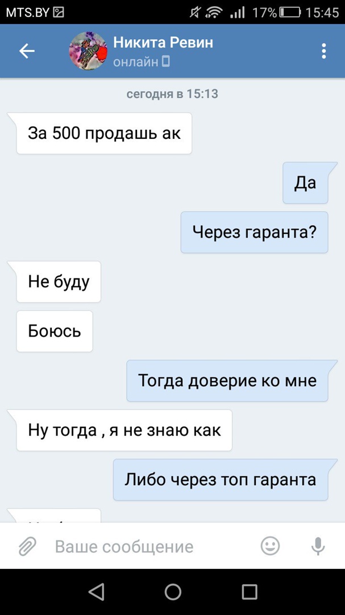This screenshot has height=615, width=345.
Task: Tap the Android back navigation button
Action: [x=96, y=592]
